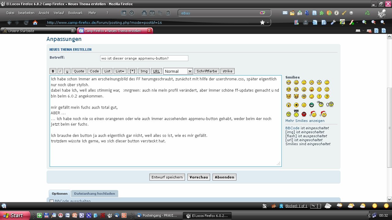Insert strike BBCode tag

[228, 71]
